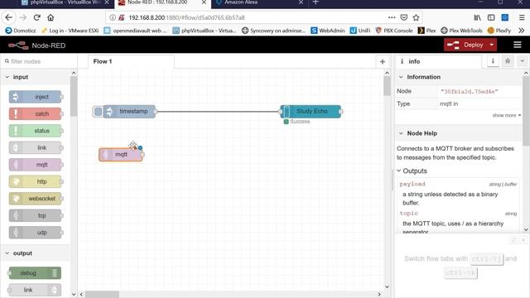530x298 pixels.
Task: Reload the current page
Action: (36, 17)
